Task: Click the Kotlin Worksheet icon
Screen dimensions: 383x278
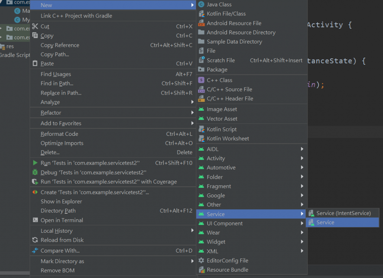Action: [x=201, y=138]
